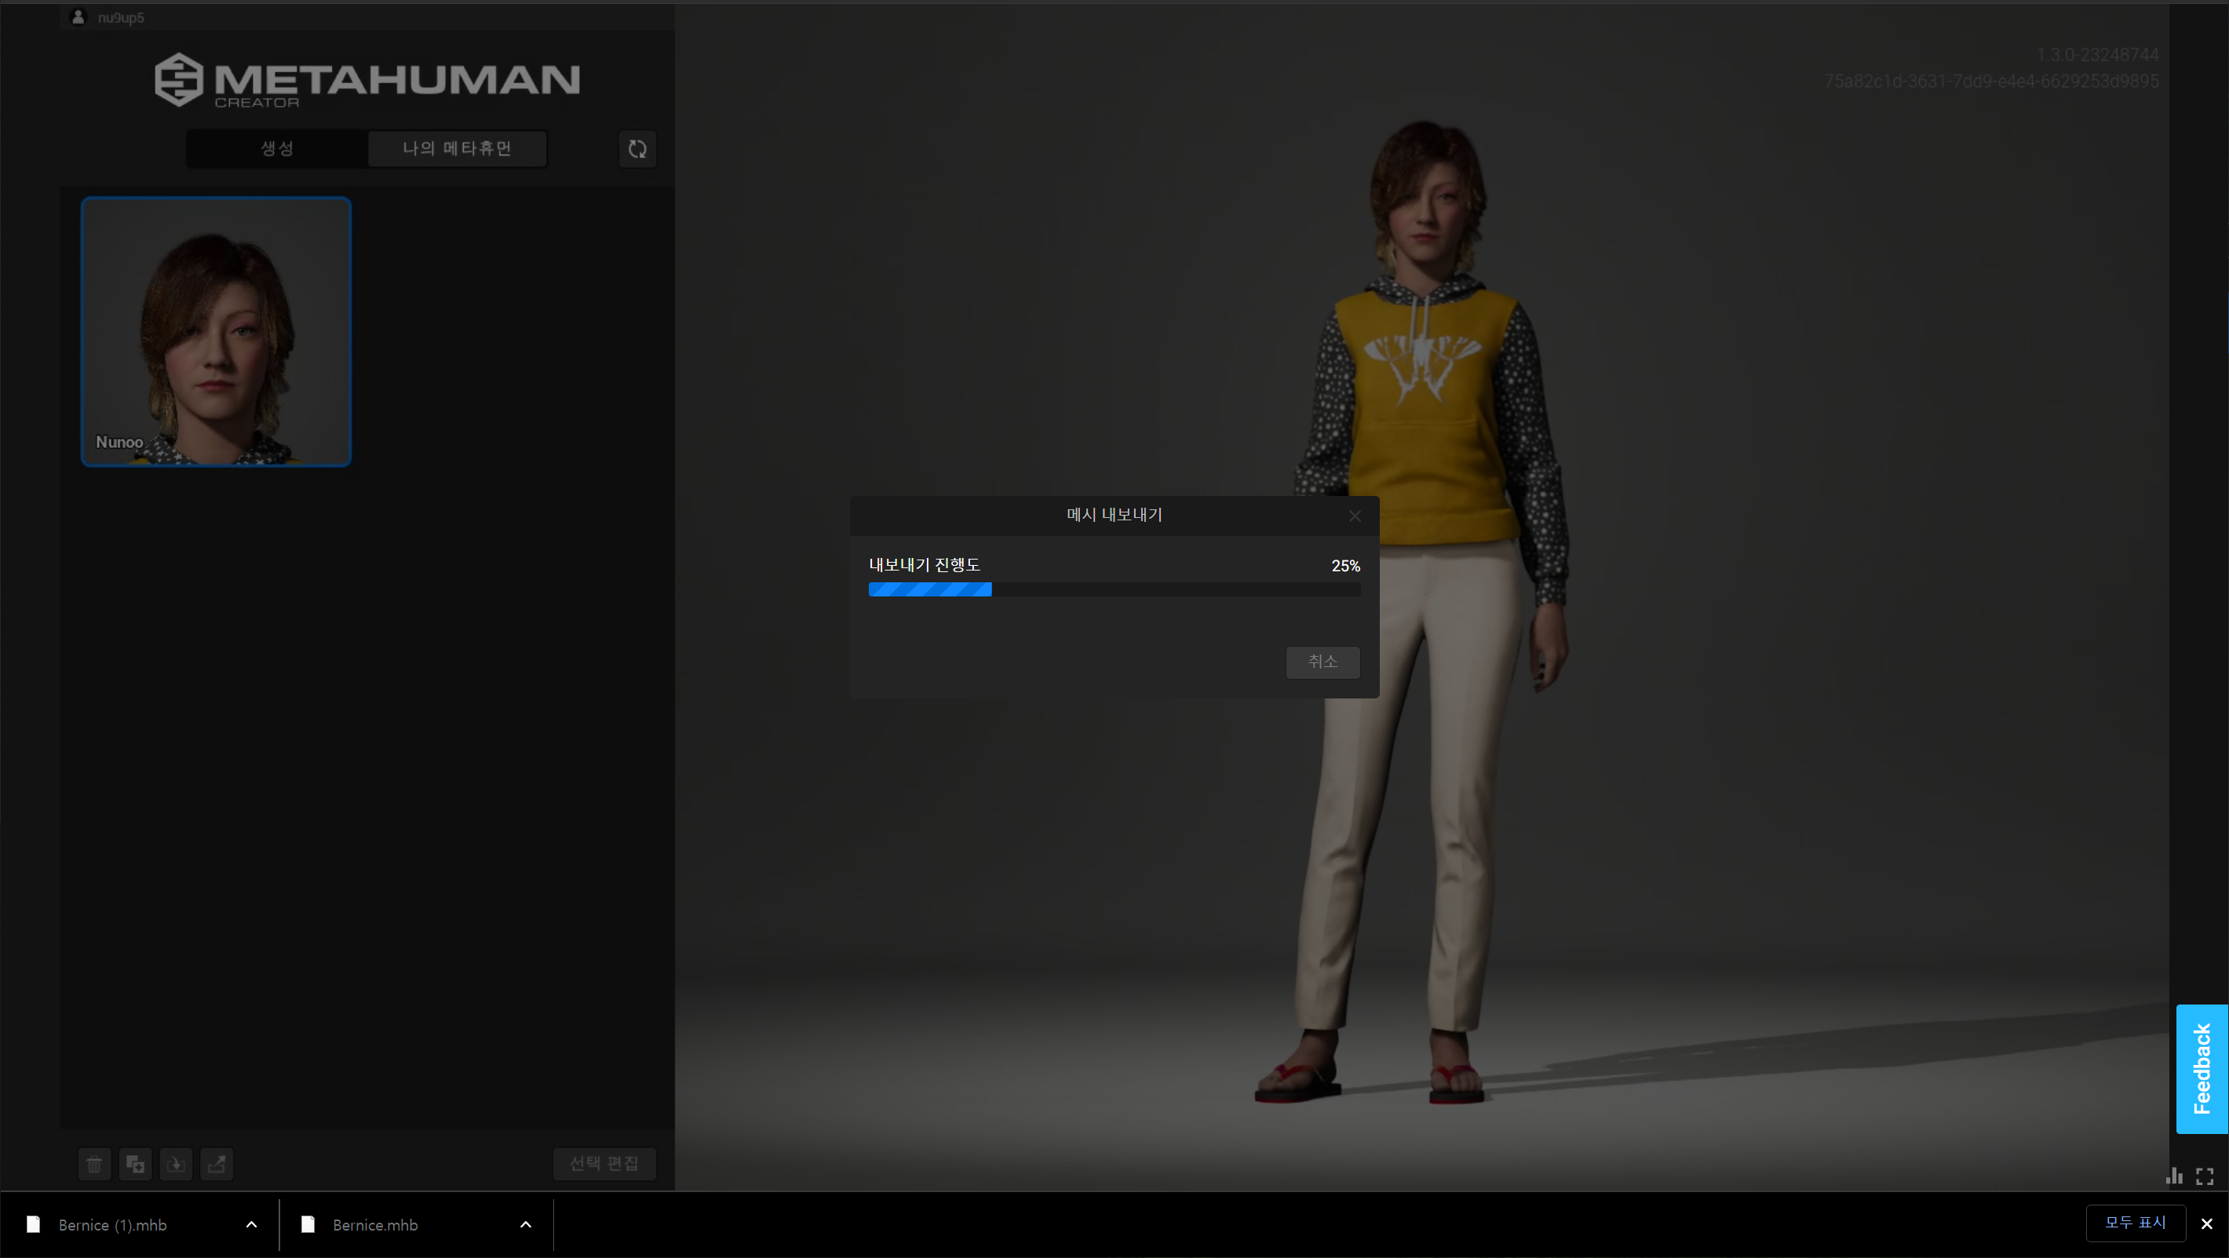2229x1258 pixels.
Task: Toggle fullscreen viewport icon
Action: pos(2205,1176)
